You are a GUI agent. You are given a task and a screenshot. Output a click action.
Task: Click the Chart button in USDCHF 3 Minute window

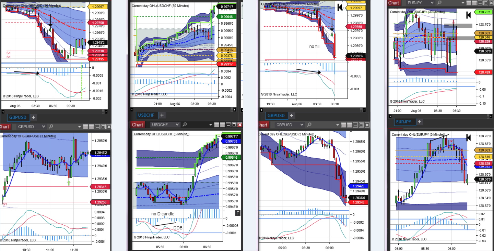tap(138, 125)
